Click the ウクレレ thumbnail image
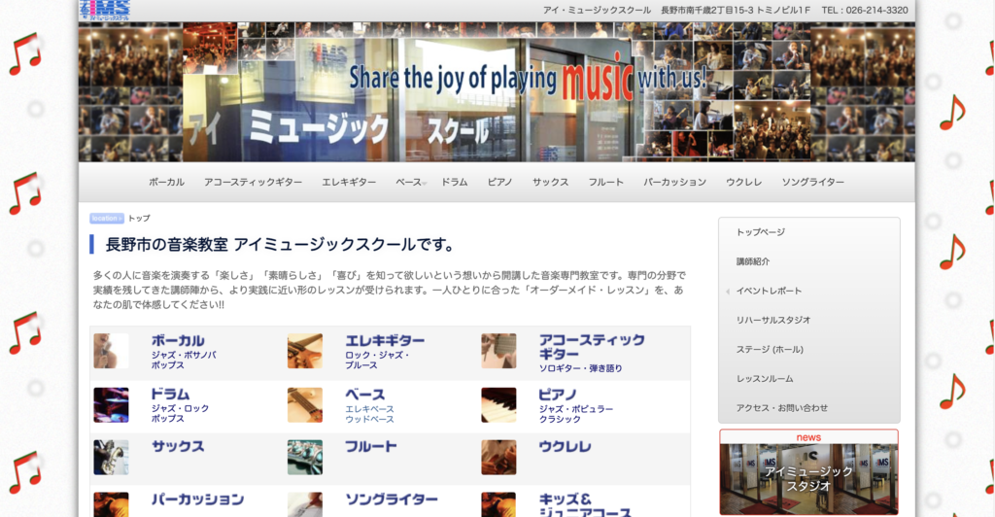 [x=498, y=458]
